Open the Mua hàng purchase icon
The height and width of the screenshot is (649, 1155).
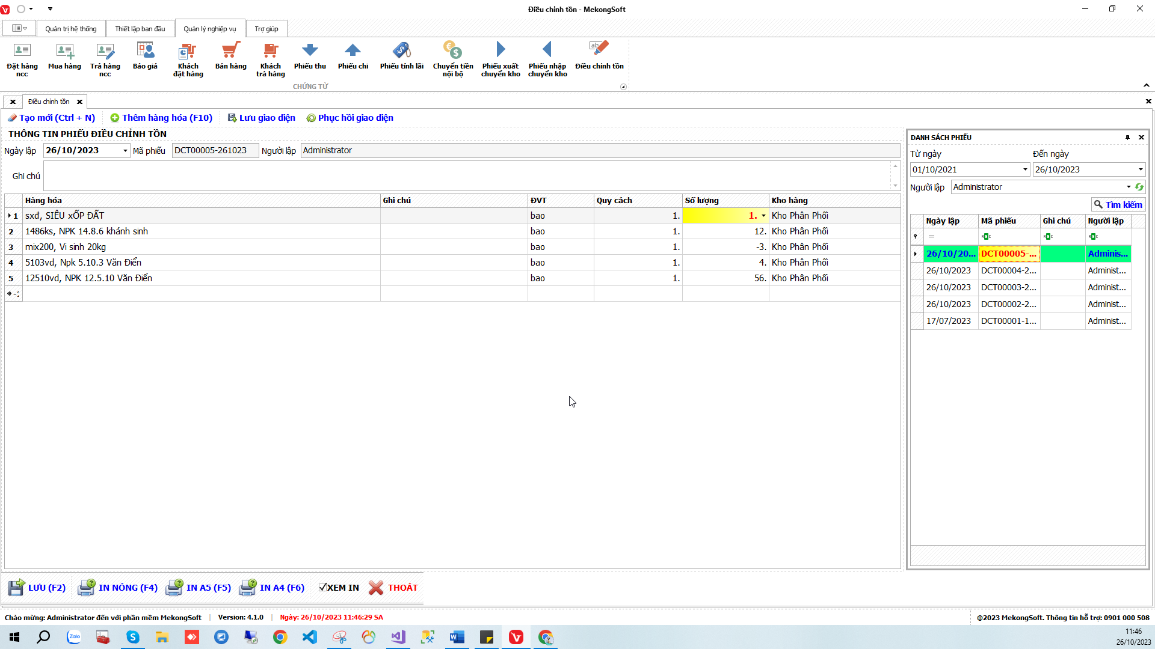tap(64, 57)
